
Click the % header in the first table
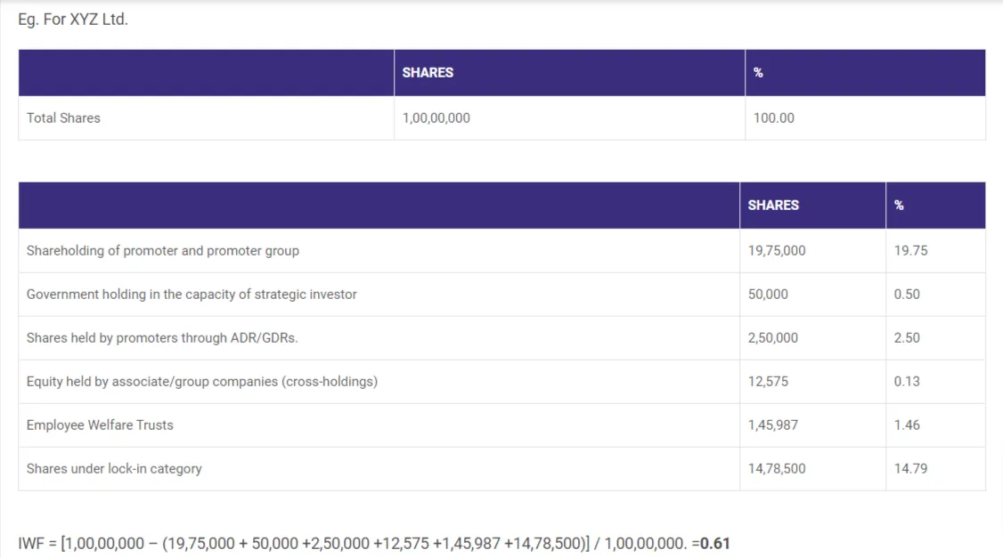758,73
